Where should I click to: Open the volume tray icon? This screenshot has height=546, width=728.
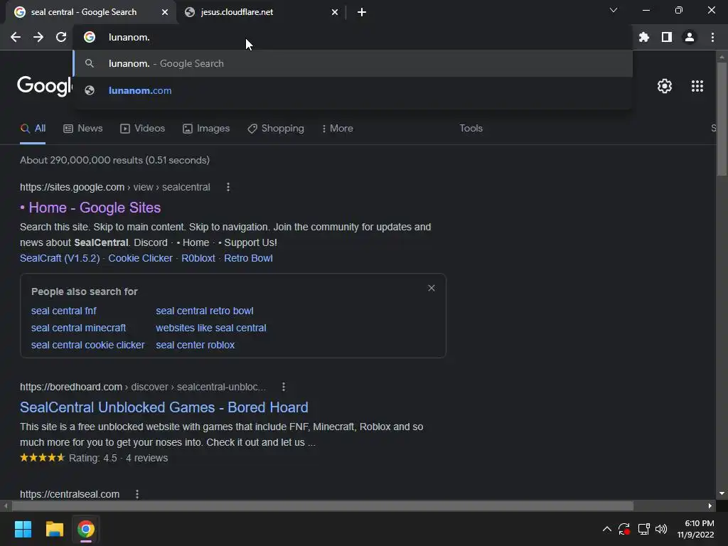tap(661, 529)
